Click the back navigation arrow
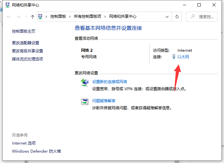Screen dimensions: 224x163 9,17
